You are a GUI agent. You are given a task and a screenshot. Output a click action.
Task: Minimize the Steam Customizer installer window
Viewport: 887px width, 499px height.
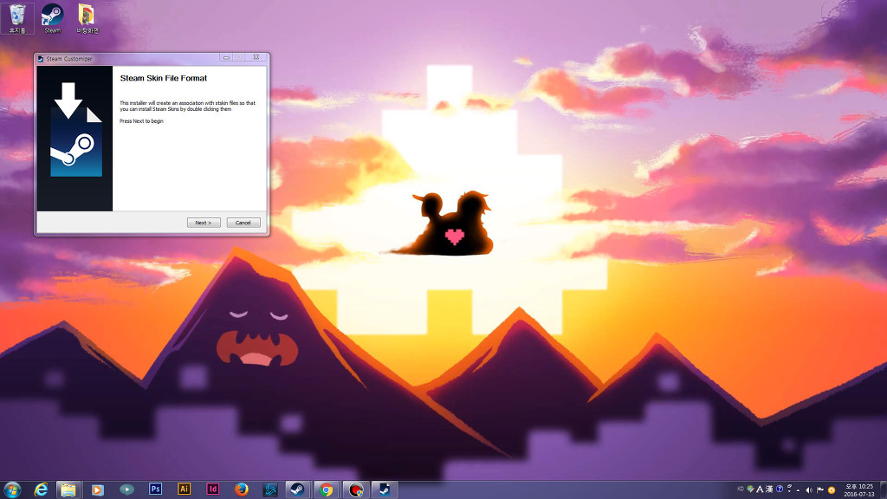226,58
